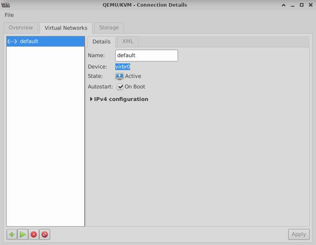Delete the network using the red prohibition icon
This screenshot has width=316, height=245.
(45, 234)
